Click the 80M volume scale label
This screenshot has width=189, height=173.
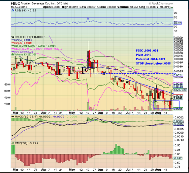(7, 84)
